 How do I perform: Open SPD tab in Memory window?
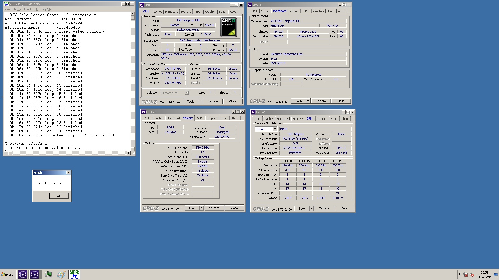click(200, 118)
